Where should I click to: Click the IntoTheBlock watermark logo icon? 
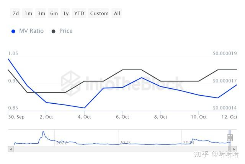[71, 81]
